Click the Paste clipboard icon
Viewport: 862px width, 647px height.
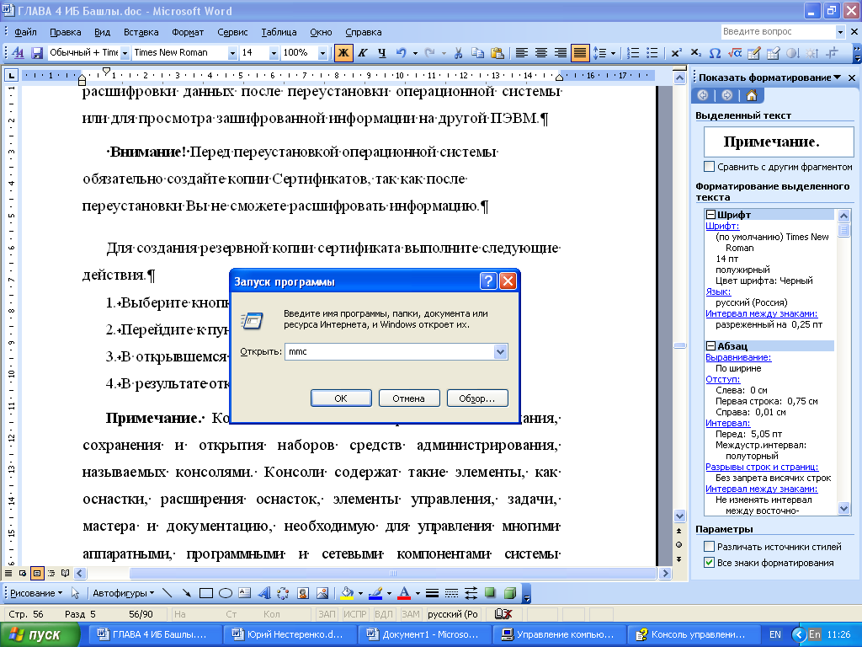point(497,53)
